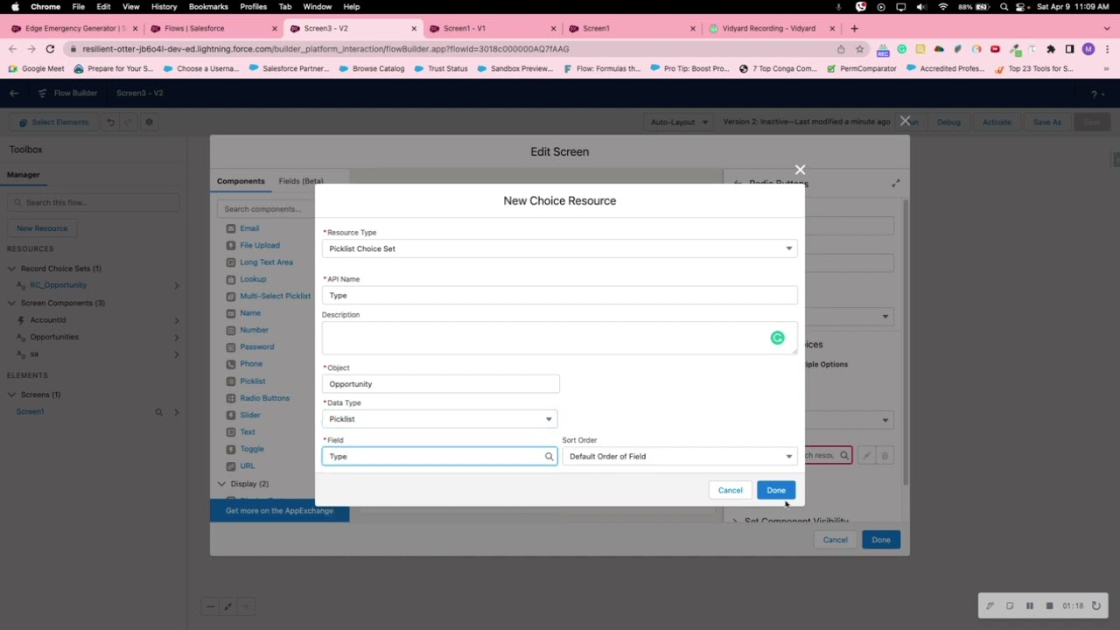Click the Select Elements button
This screenshot has height=630, width=1120.
pyautogui.click(x=54, y=122)
